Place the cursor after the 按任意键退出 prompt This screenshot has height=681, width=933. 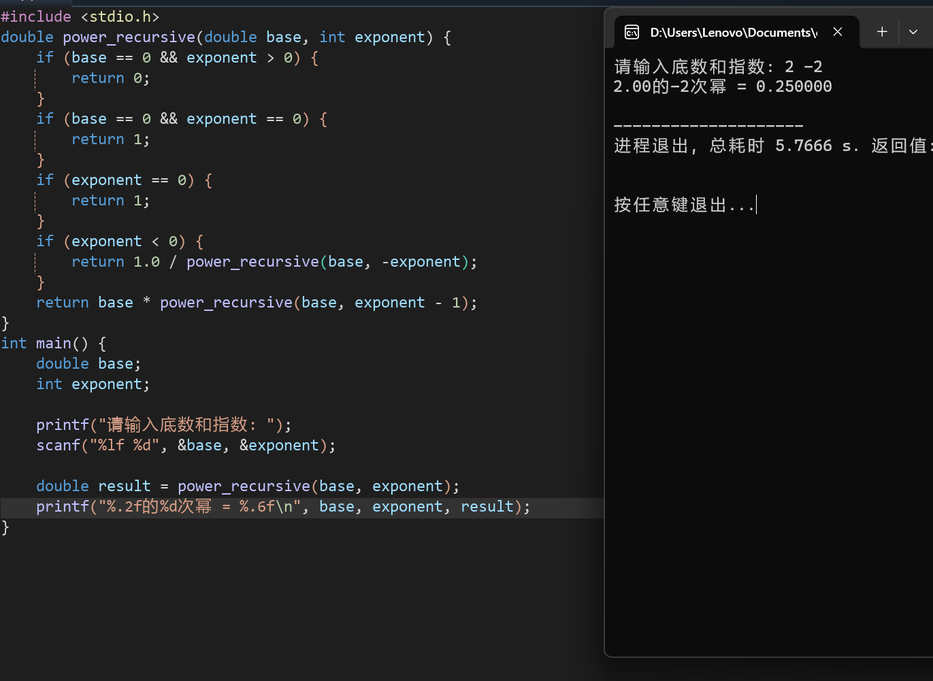755,204
